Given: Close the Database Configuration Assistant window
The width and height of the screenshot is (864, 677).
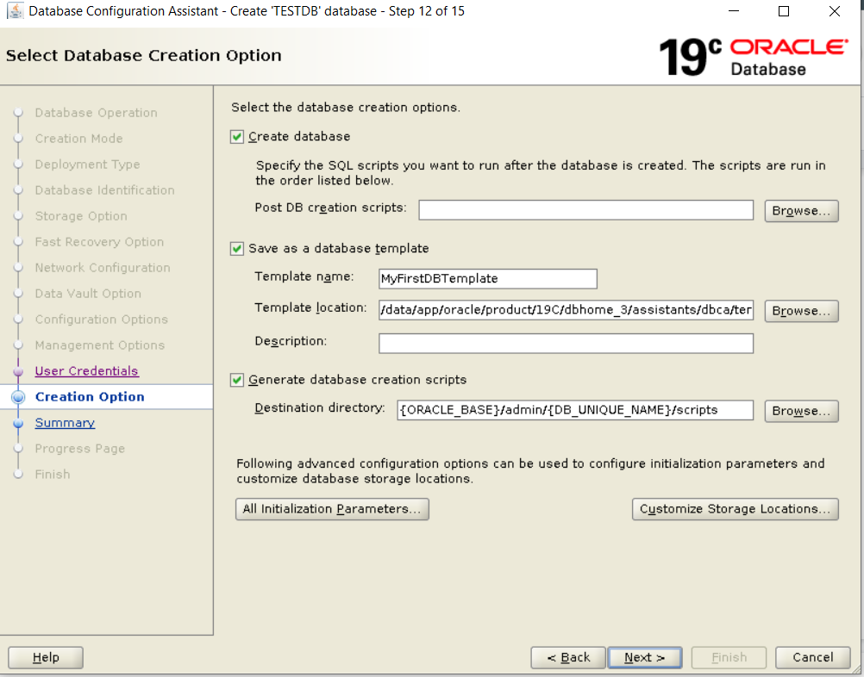Looking at the screenshot, I should (834, 11).
